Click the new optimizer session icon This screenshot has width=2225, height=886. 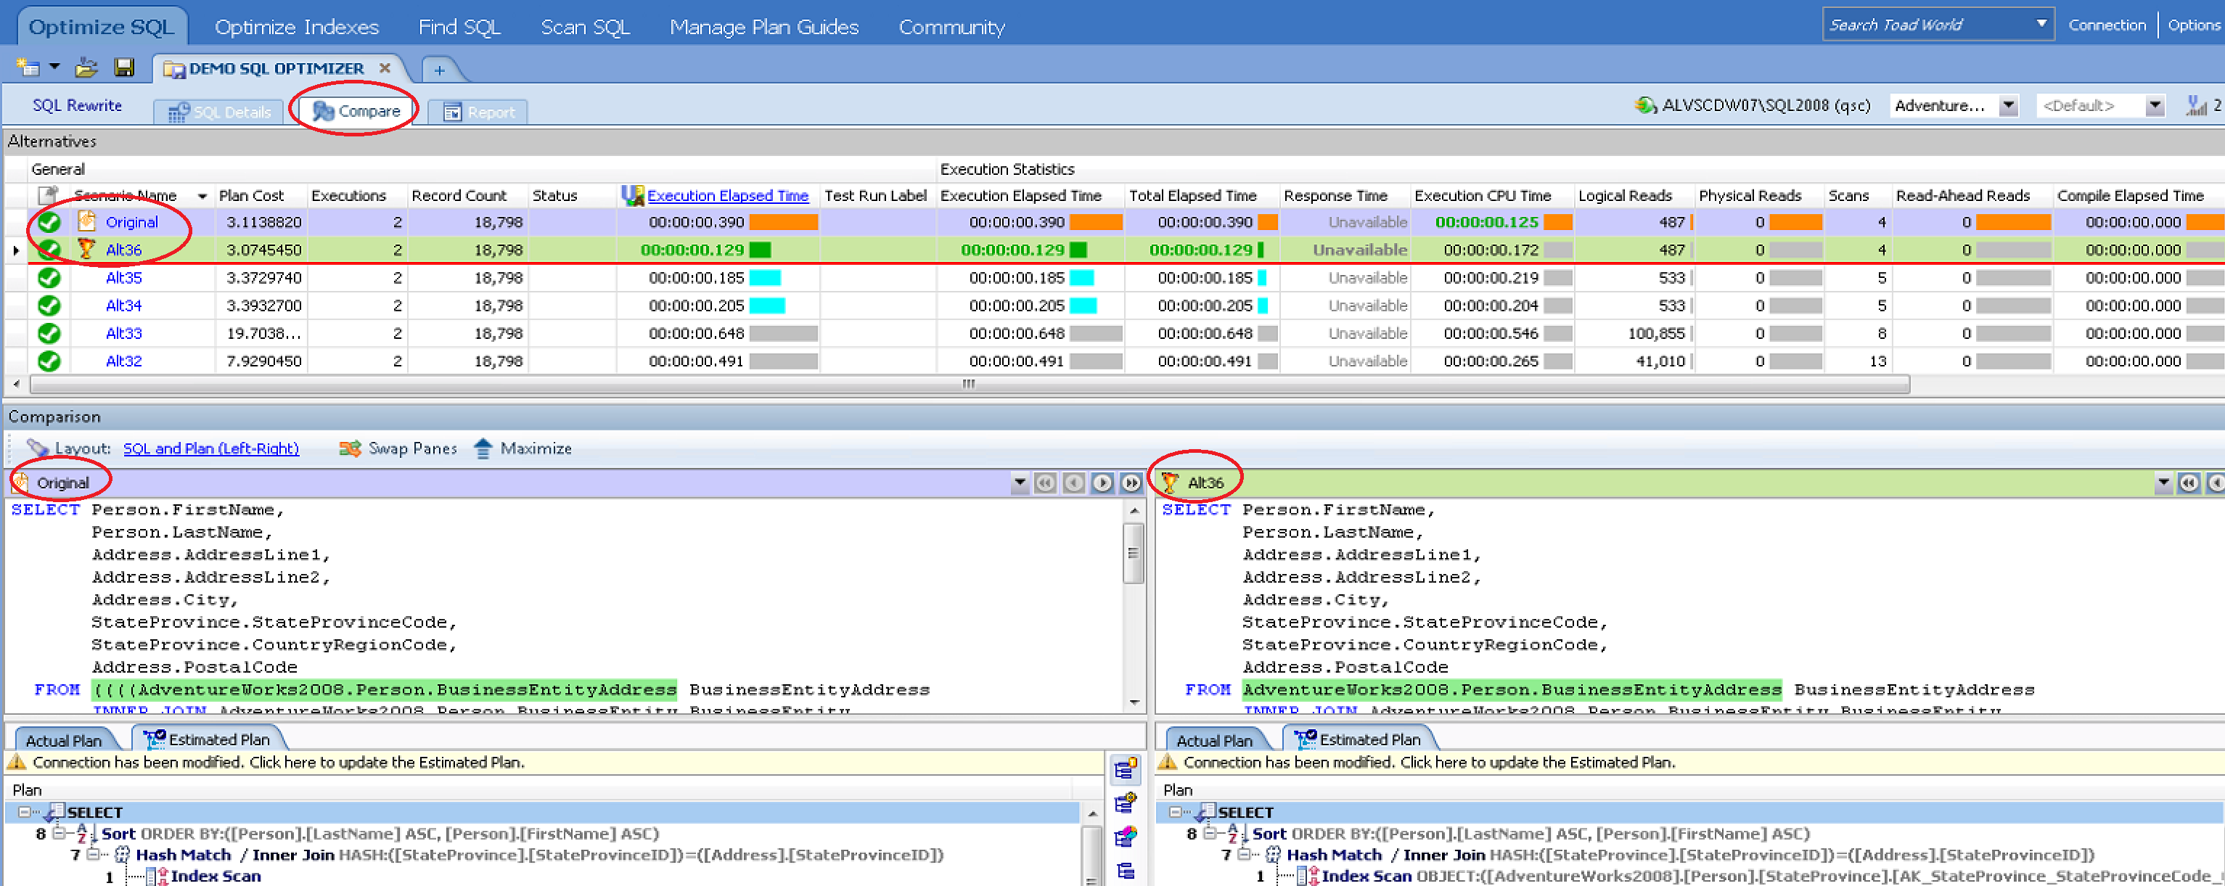click(x=28, y=67)
